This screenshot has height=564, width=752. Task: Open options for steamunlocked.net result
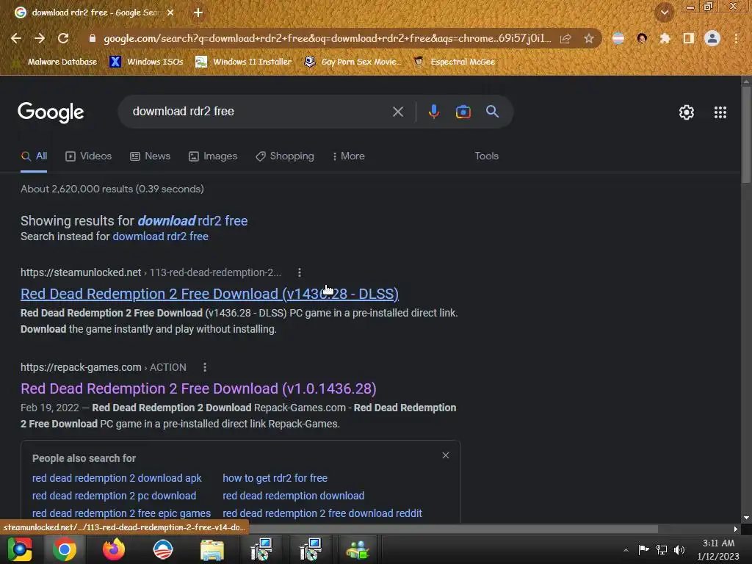pos(300,272)
